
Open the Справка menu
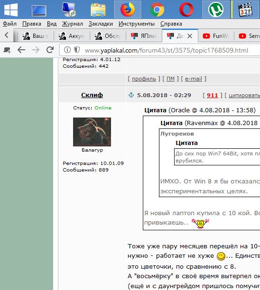(171, 24)
